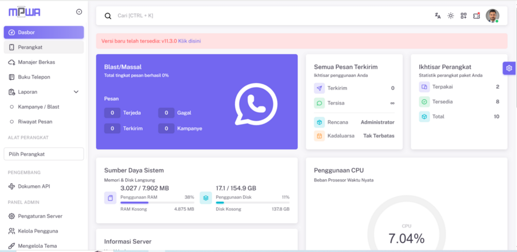This screenshot has height=252, width=517.
Task: Click the Blast/Massal card title
Action: (123, 67)
